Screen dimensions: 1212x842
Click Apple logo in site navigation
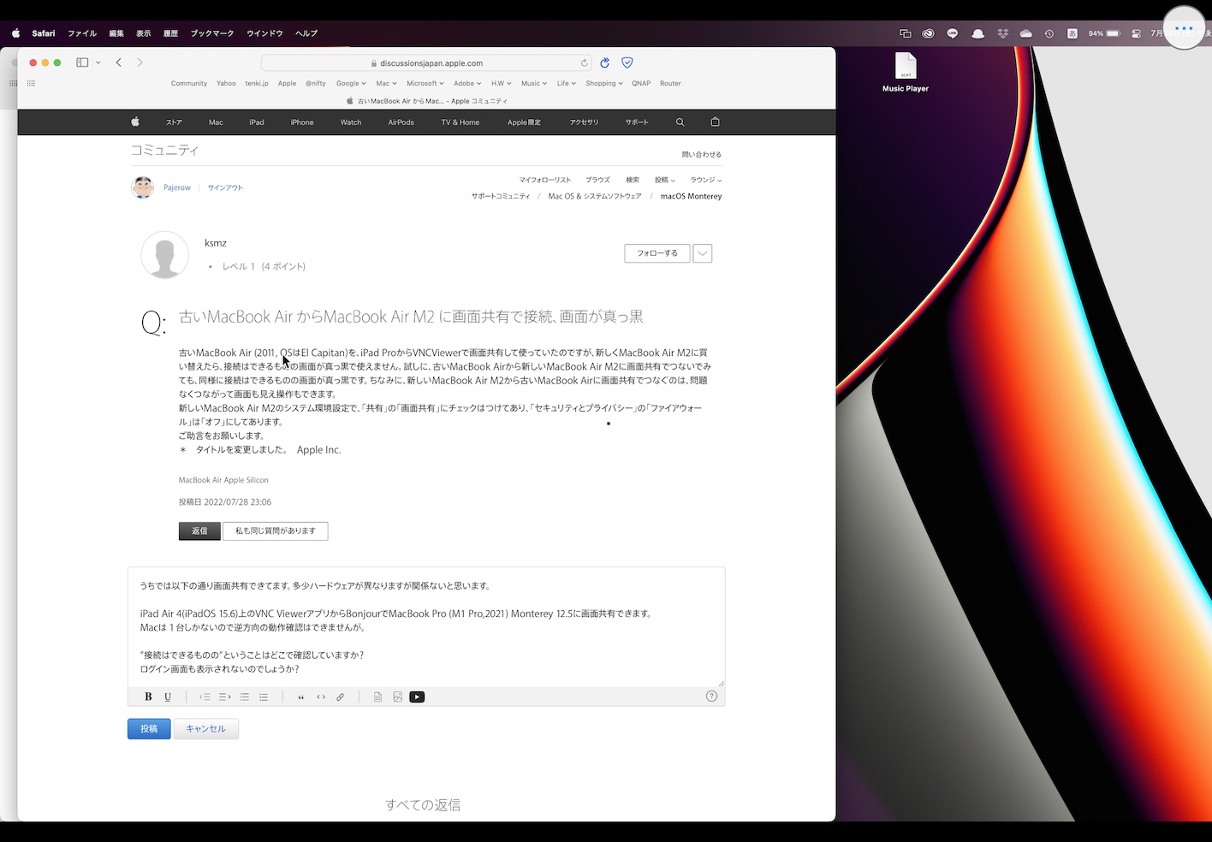coord(135,122)
